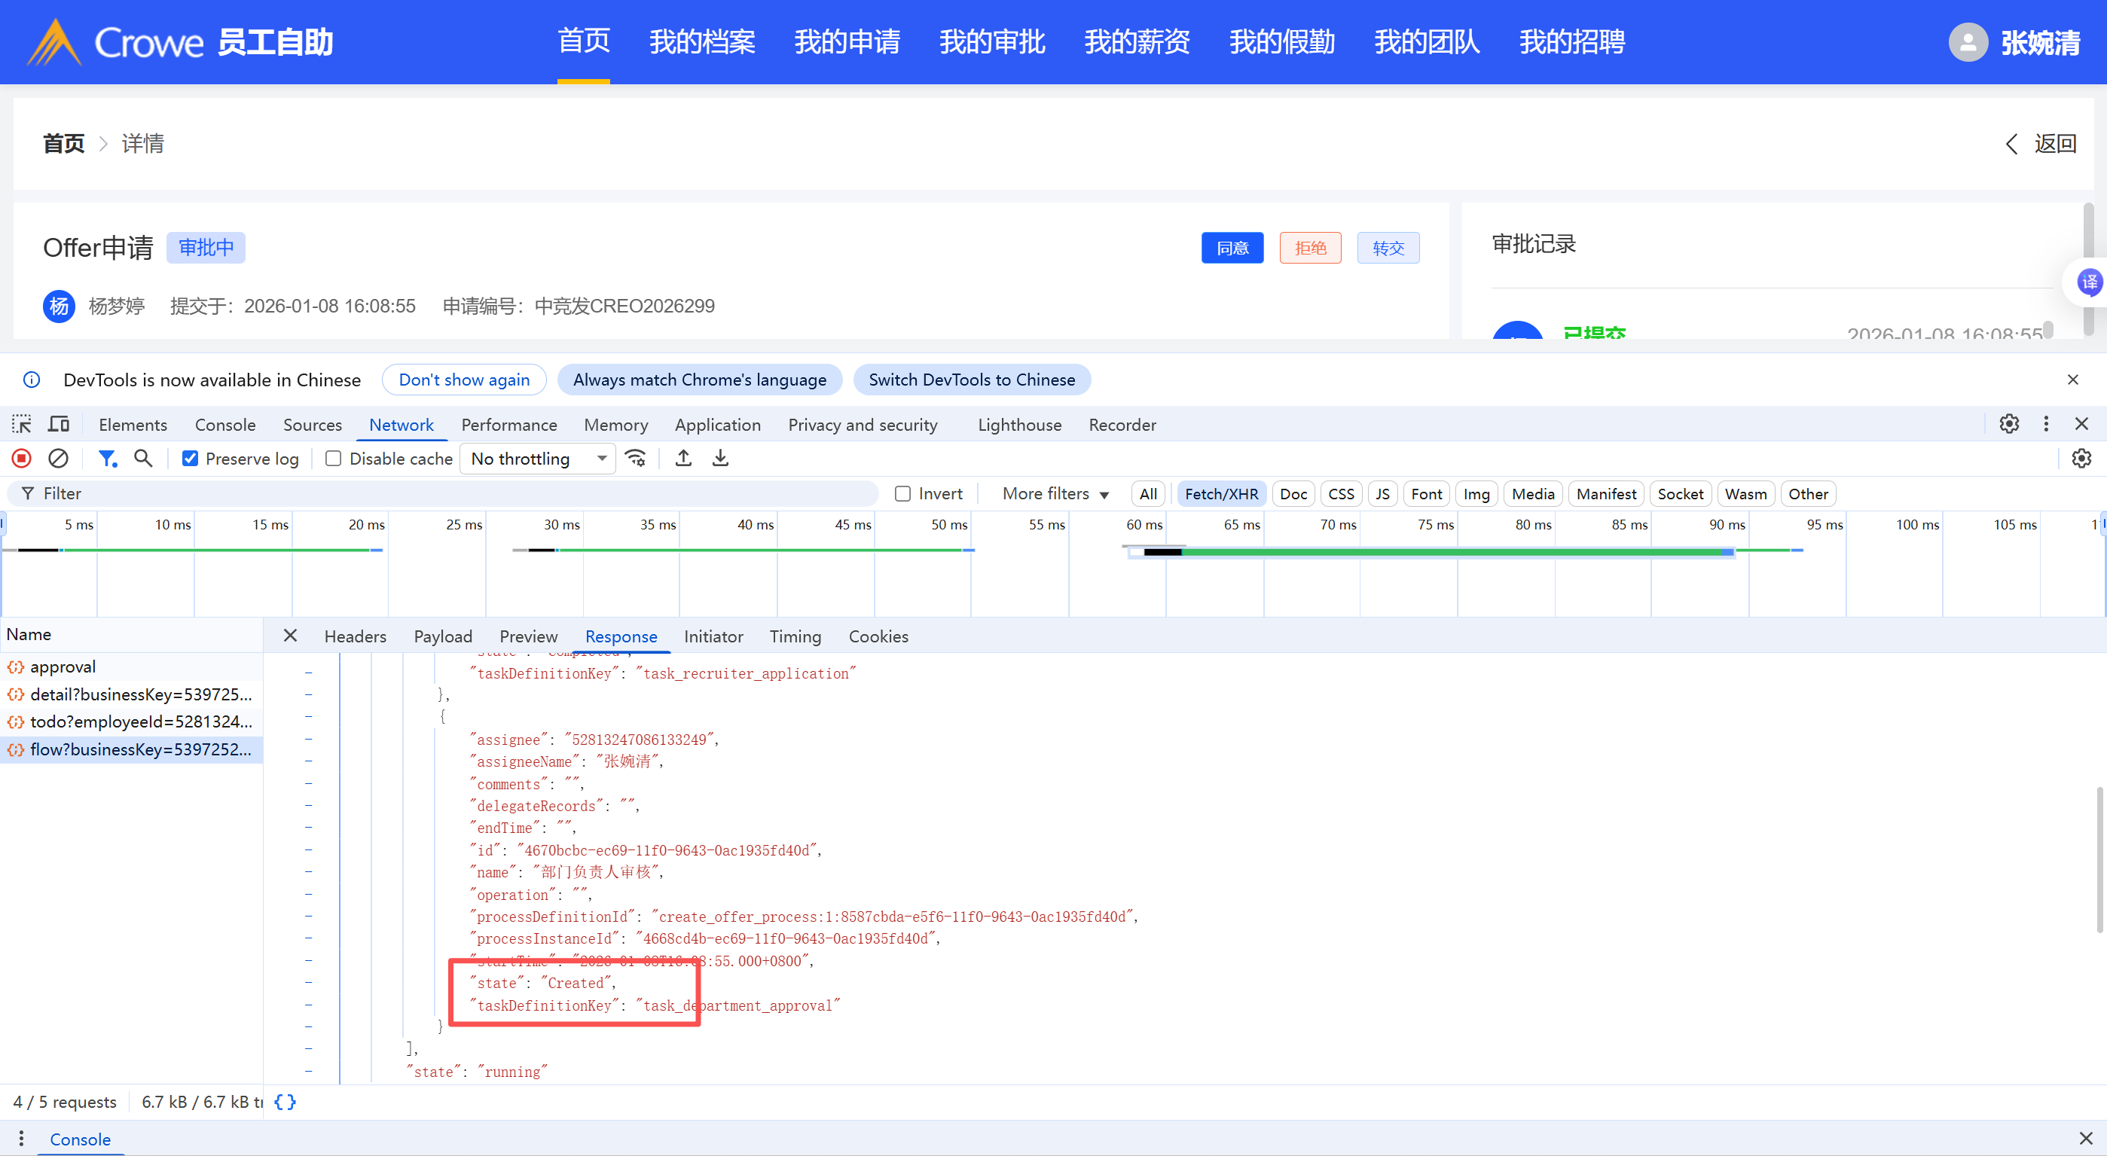Toggle the device toolbar icon
The width and height of the screenshot is (2107, 1156).
59,424
